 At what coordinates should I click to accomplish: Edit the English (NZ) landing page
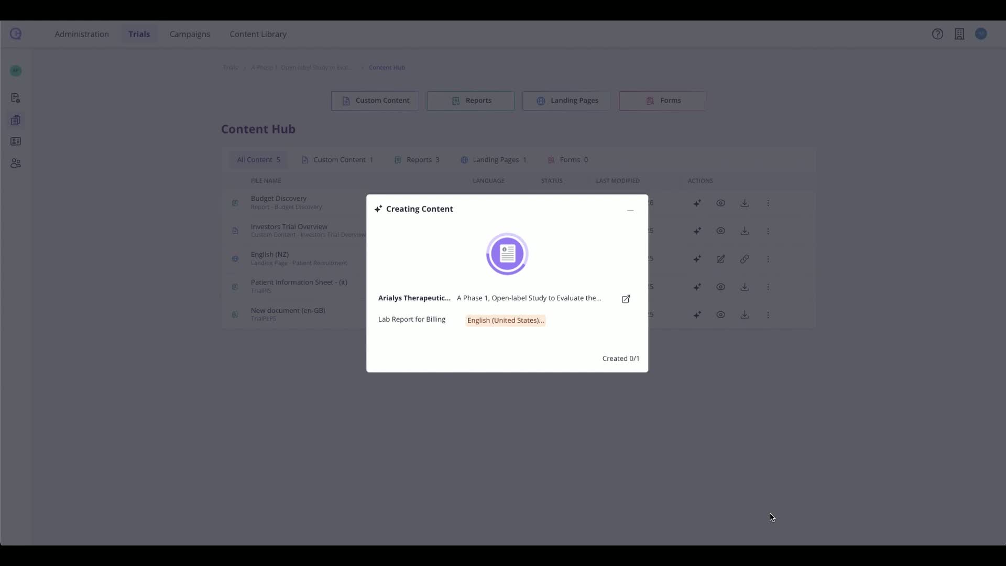[720, 259]
